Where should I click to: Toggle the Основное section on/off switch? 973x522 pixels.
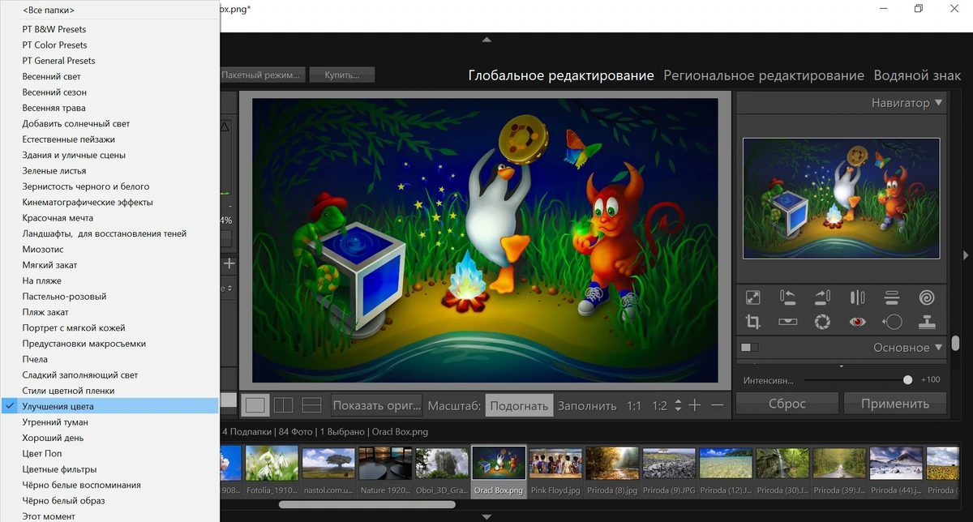[750, 348]
